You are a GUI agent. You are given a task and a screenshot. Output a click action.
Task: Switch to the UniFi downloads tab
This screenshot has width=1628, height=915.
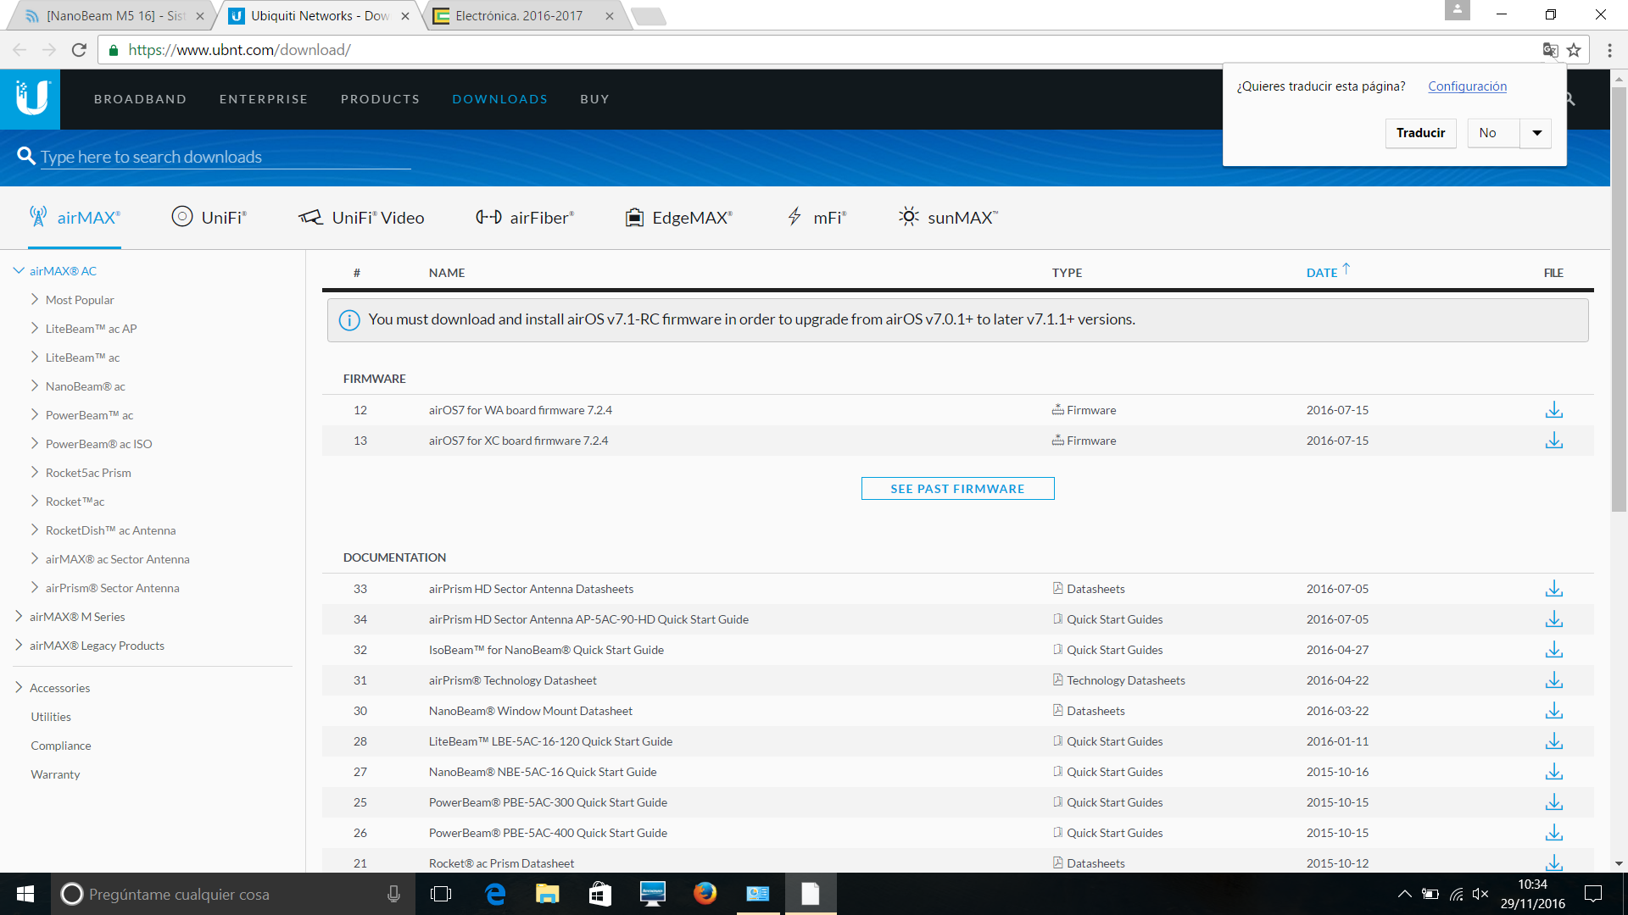click(209, 218)
